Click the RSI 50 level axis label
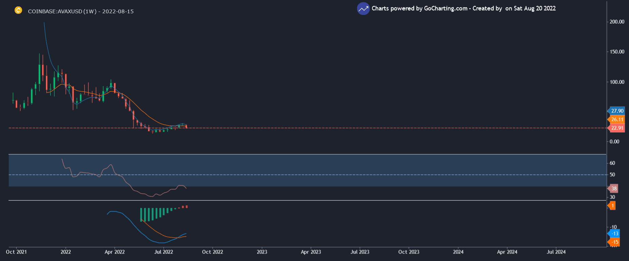 click(x=612, y=175)
